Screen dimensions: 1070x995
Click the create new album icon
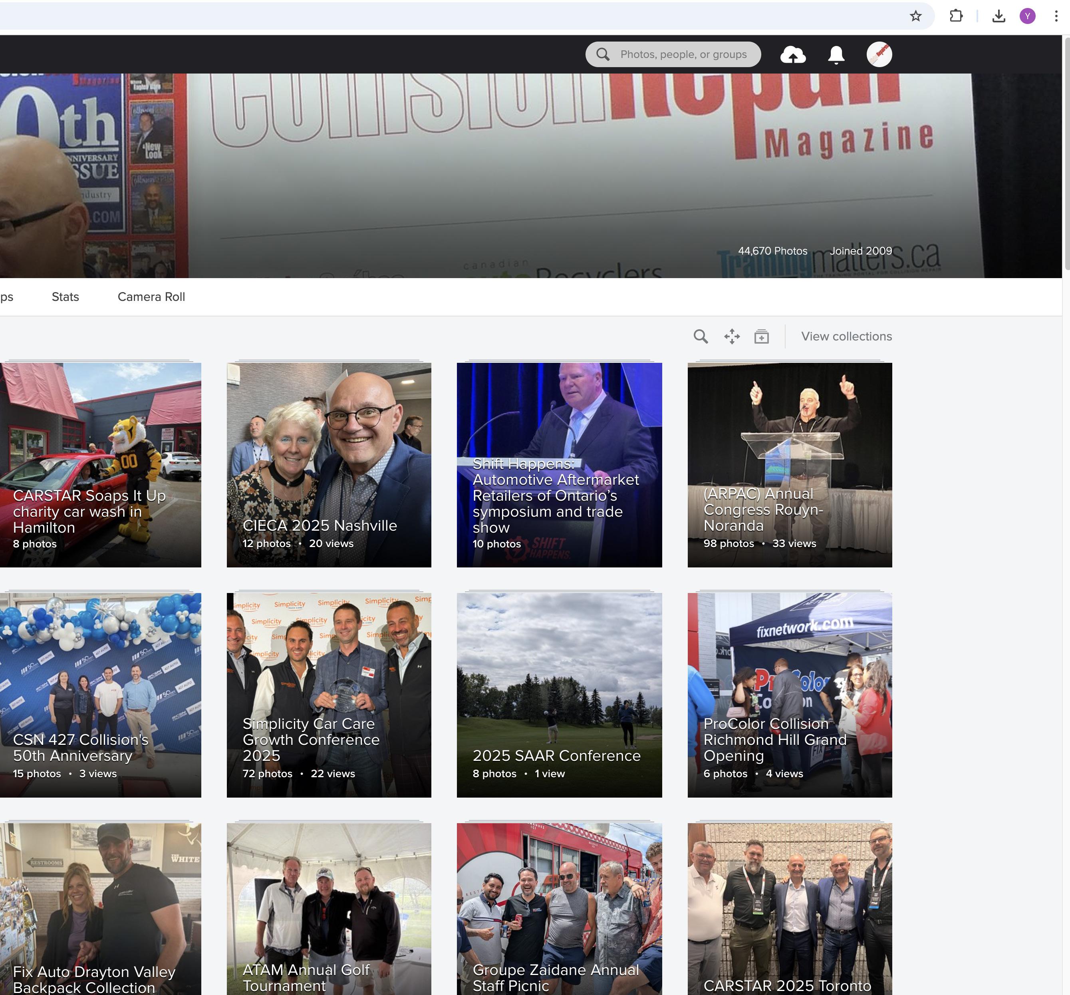click(761, 336)
